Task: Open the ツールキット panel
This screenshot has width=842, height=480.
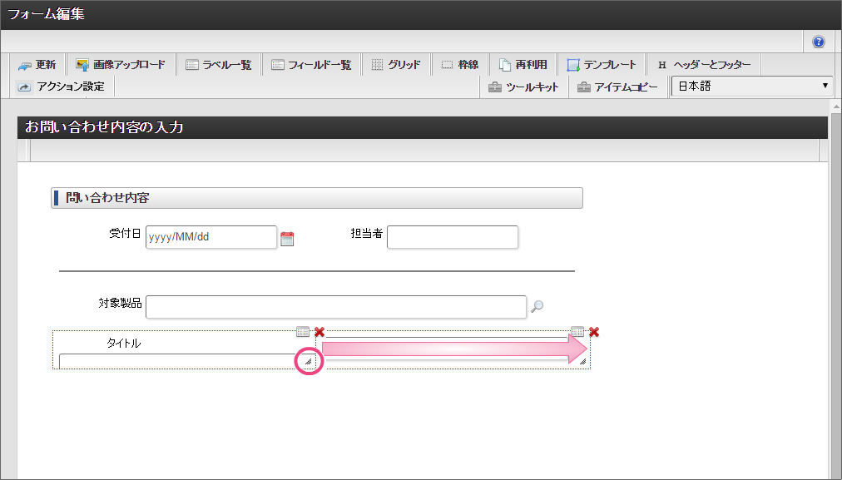Action: point(523,87)
